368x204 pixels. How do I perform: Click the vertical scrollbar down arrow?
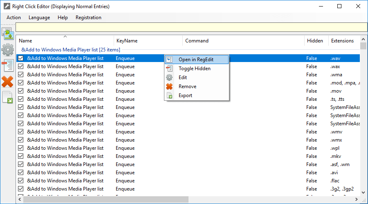point(364,193)
